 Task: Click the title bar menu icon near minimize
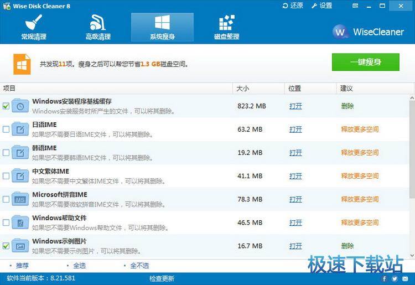point(355,6)
